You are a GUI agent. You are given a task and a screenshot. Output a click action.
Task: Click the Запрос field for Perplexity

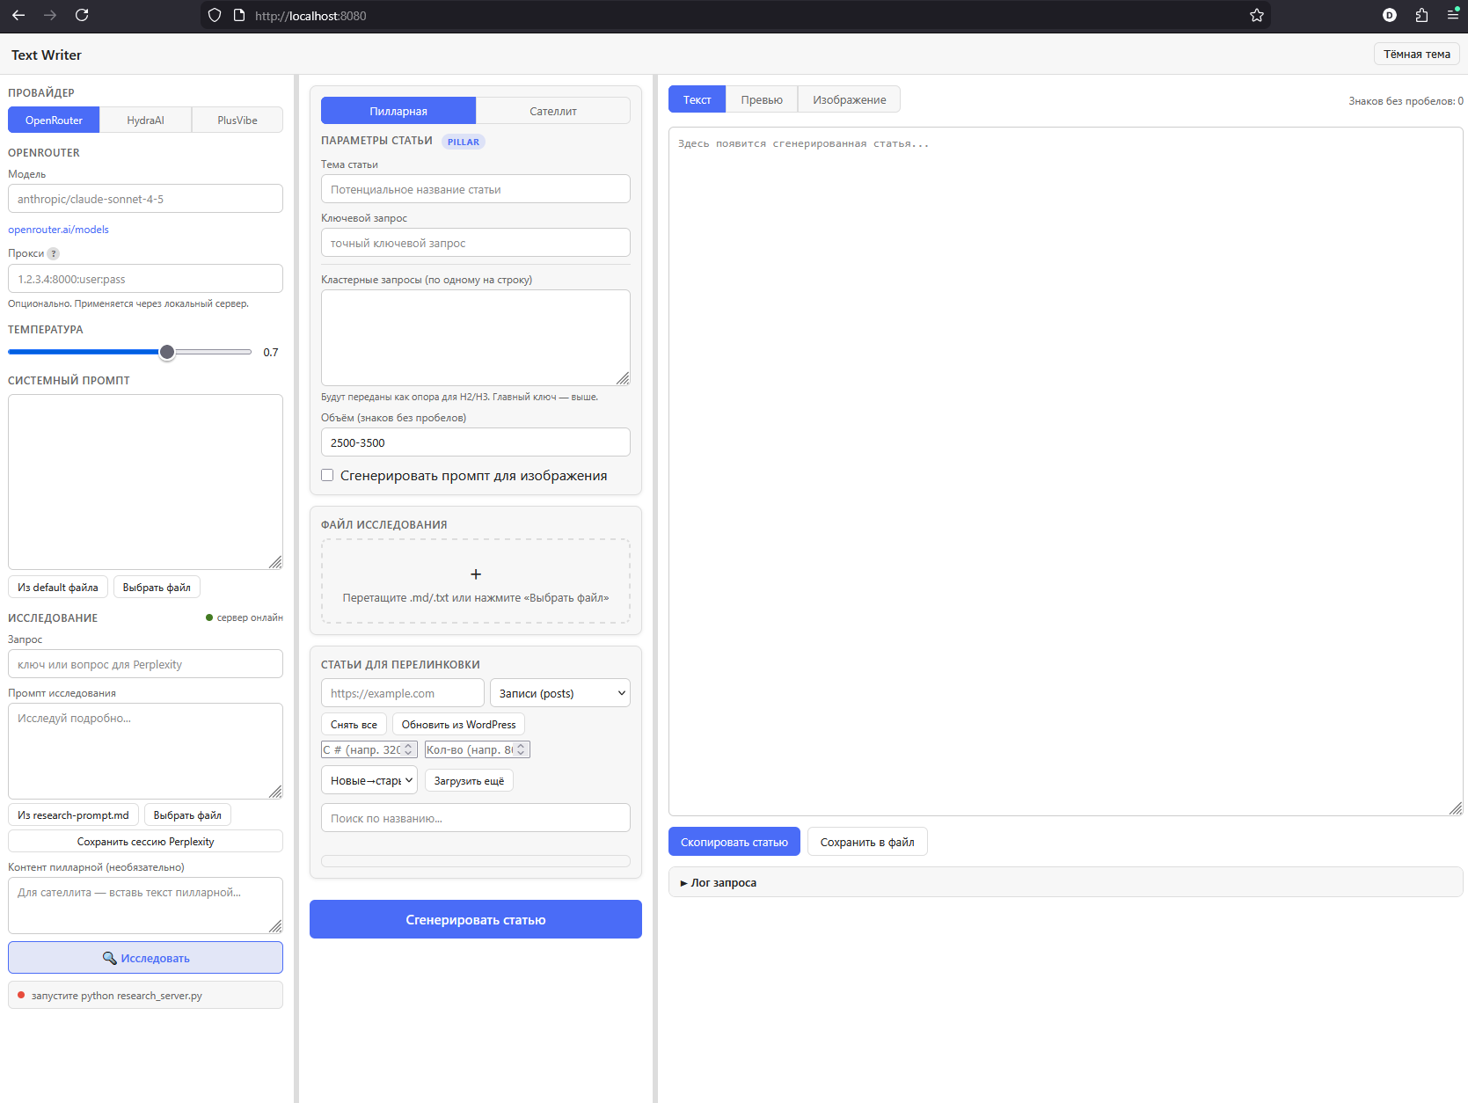[145, 664]
